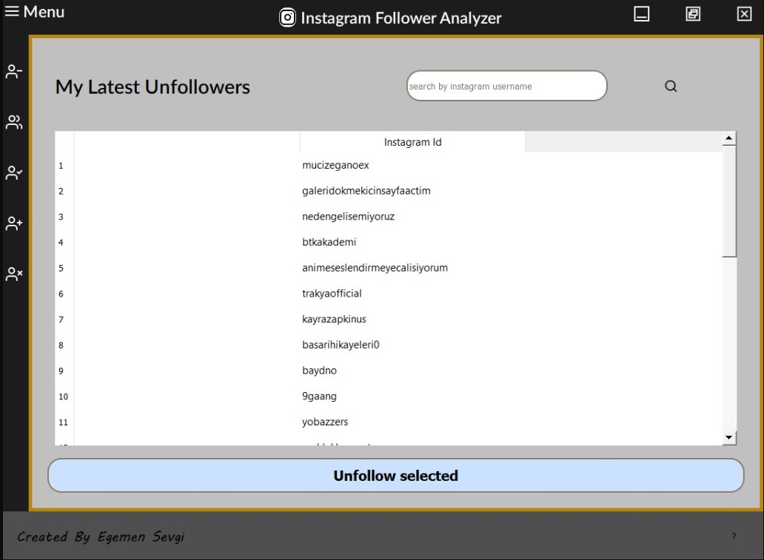Click the Created By Egemen Sevgi credit
This screenshot has width=764, height=560.
[101, 536]
